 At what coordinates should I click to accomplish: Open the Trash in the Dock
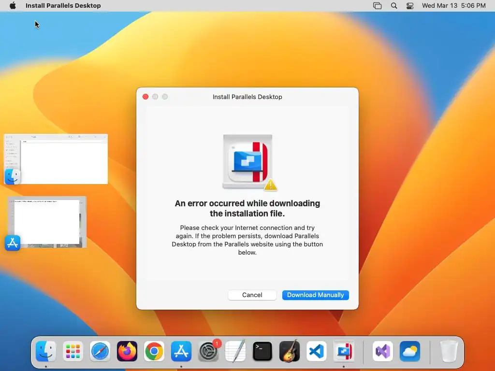tap(449, 351)
